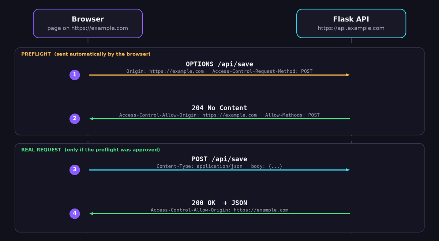Click Access-Control-Allow-Origin header under 200 OK

219,210
